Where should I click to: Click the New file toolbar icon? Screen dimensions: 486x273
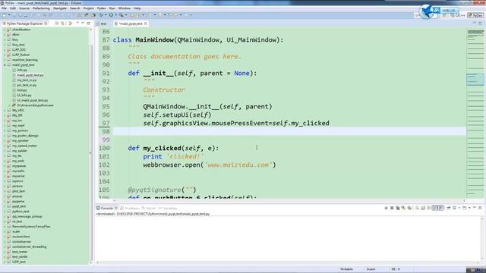tap(4, 15)
